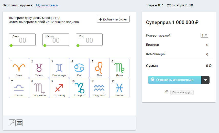The image size is (219, 133).
Task: Click the Добавить билет button
Action: pyautogui.click(x=113, y=19)
